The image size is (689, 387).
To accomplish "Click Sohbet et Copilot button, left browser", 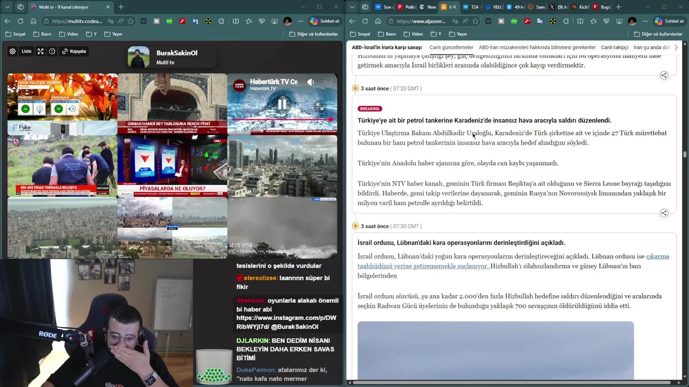I will 325,21.
